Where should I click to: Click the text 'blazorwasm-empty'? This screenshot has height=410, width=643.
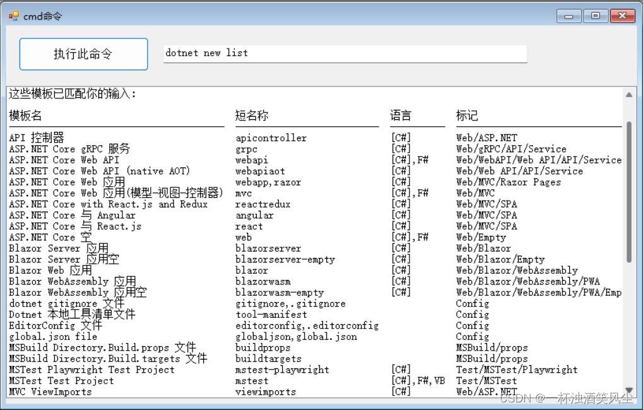(x=280, y=293)
